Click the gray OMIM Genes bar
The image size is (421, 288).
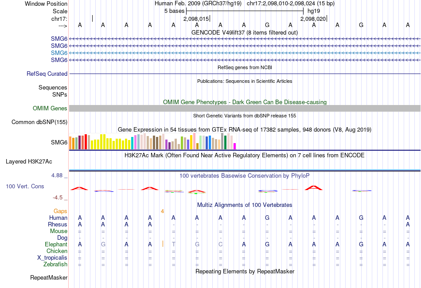pyautogui.click(x=245, y=108)
